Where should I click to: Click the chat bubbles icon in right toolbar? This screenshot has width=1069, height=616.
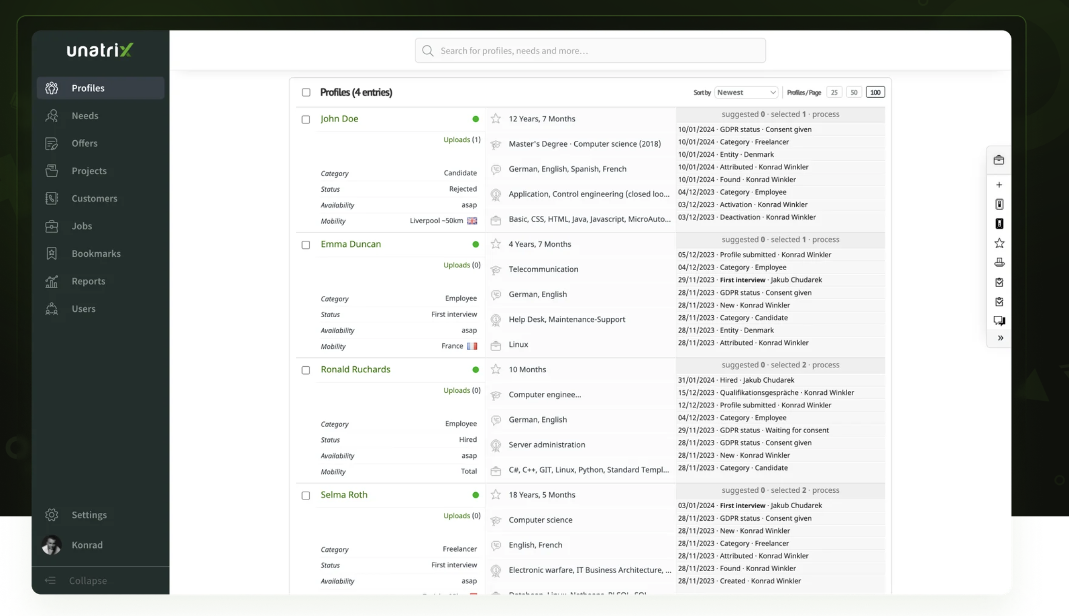click(x=999, y=321)
